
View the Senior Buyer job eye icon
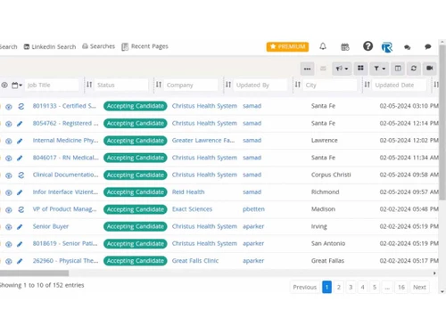tap(9, 227)
